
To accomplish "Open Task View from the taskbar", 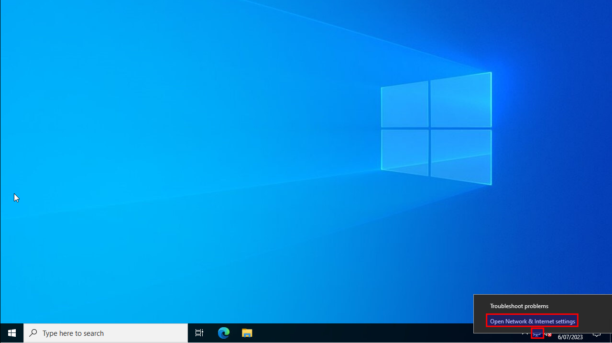I will click(199, 333).
